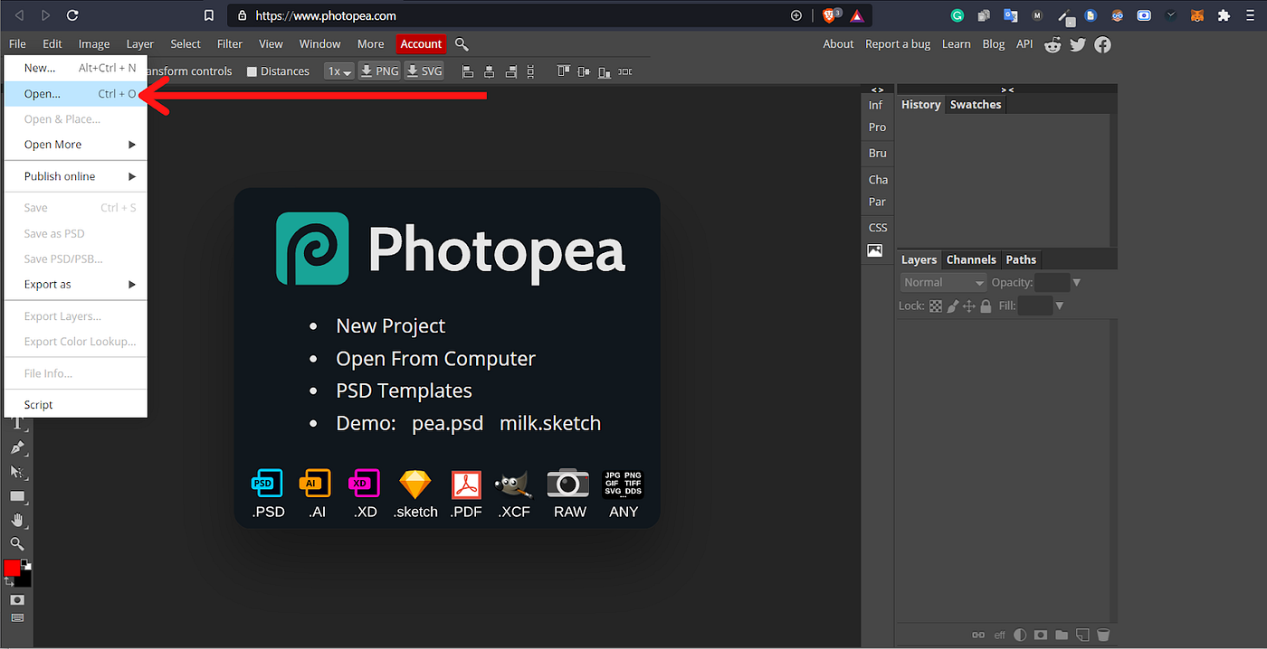Toggle the Distances checkbox
1267x649 pixels.
pyautogui.click(x=252, y=71)
